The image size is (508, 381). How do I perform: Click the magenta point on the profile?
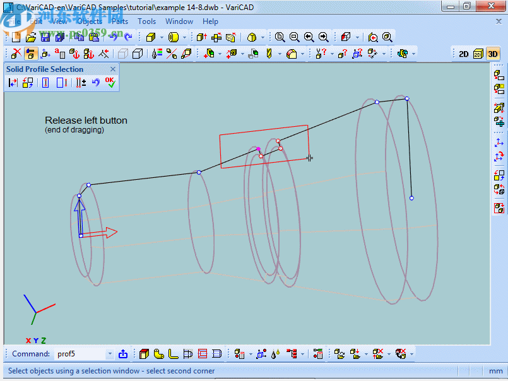coord(258,149)
